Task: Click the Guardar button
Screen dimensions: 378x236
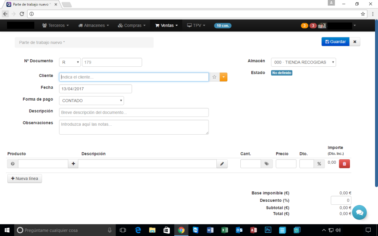Action: pos(335,42)
